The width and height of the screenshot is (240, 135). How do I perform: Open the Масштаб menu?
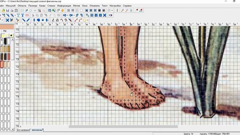tap(10, 6)
